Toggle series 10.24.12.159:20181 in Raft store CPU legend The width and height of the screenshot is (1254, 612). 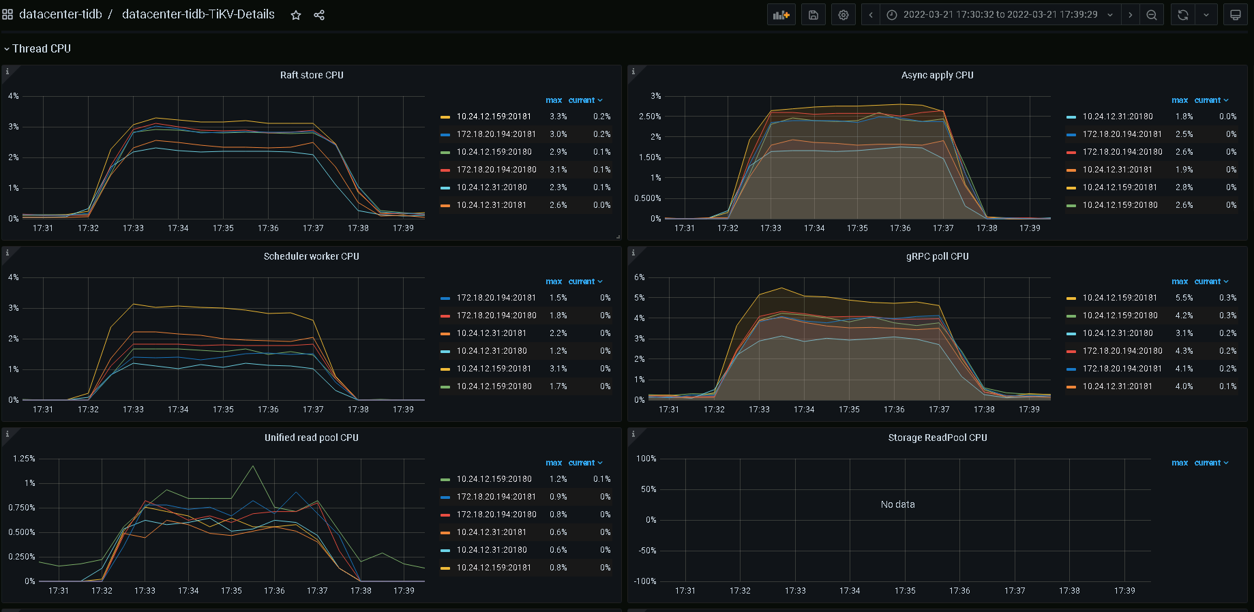pyautogui.click(x=494, y=117)
